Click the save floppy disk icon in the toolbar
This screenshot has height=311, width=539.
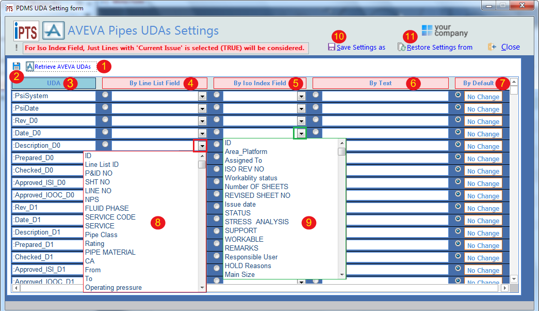pos(16,66)
